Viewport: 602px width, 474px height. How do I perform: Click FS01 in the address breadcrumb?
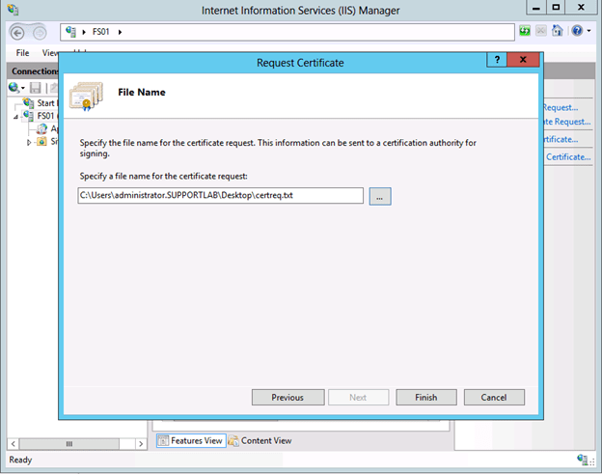coord(101,32)
